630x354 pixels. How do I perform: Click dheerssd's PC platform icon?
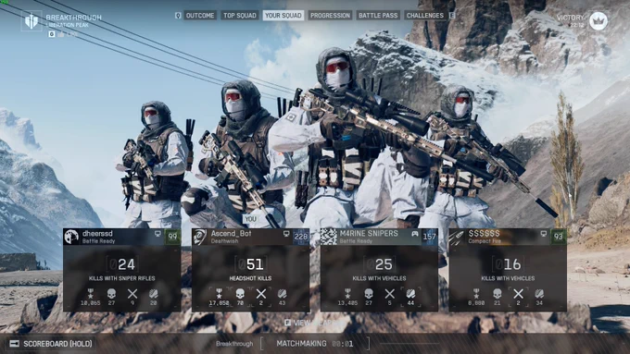click(157, 233)
